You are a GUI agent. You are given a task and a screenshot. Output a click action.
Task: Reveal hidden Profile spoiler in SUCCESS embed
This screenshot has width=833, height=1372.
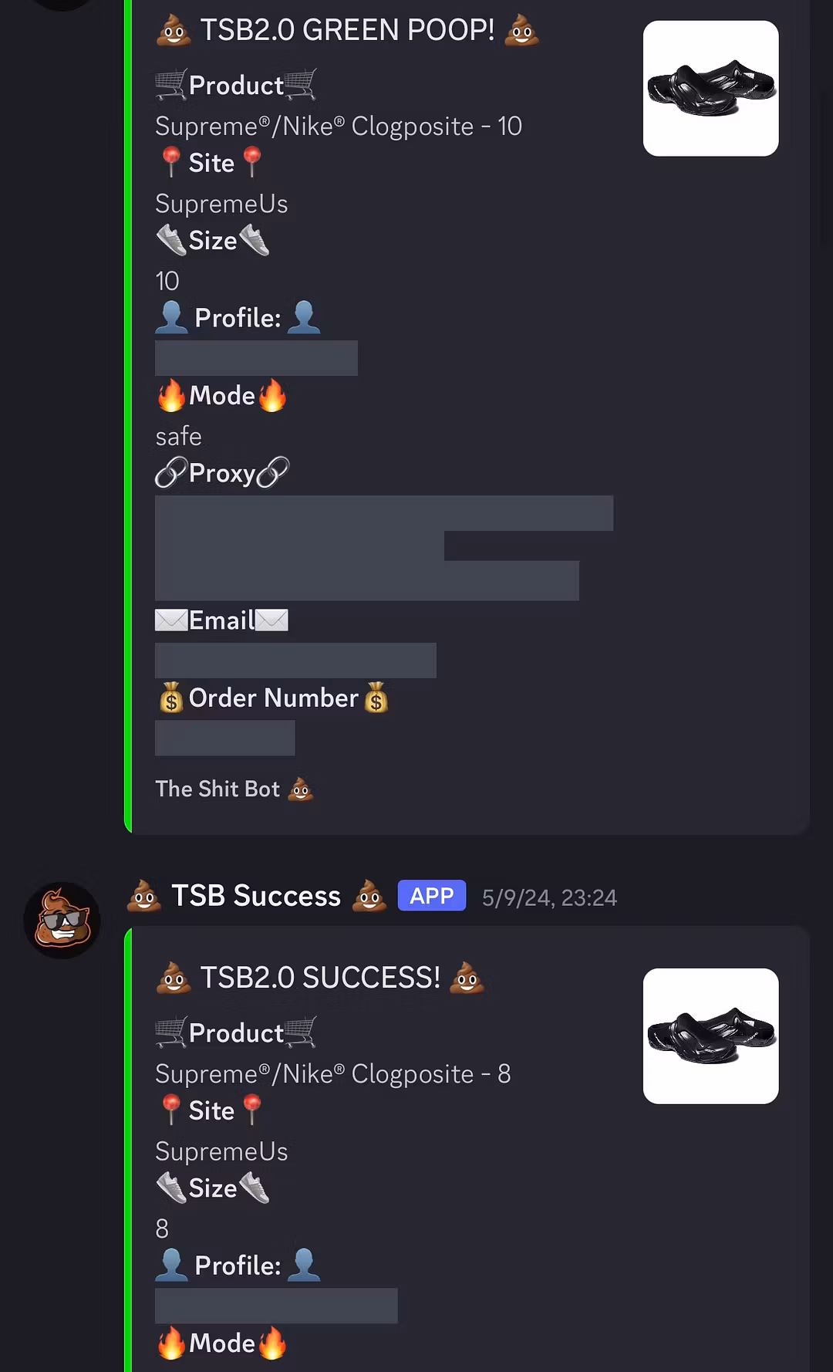(276, 1306)
